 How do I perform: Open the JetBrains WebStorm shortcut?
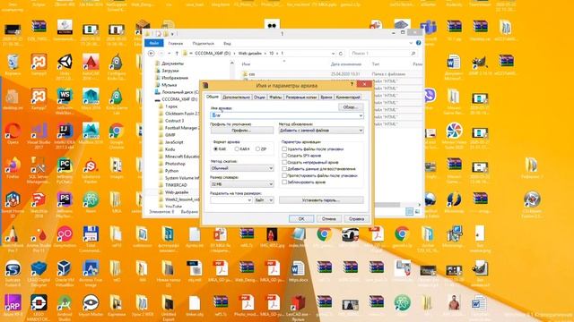tap(65, 97)
